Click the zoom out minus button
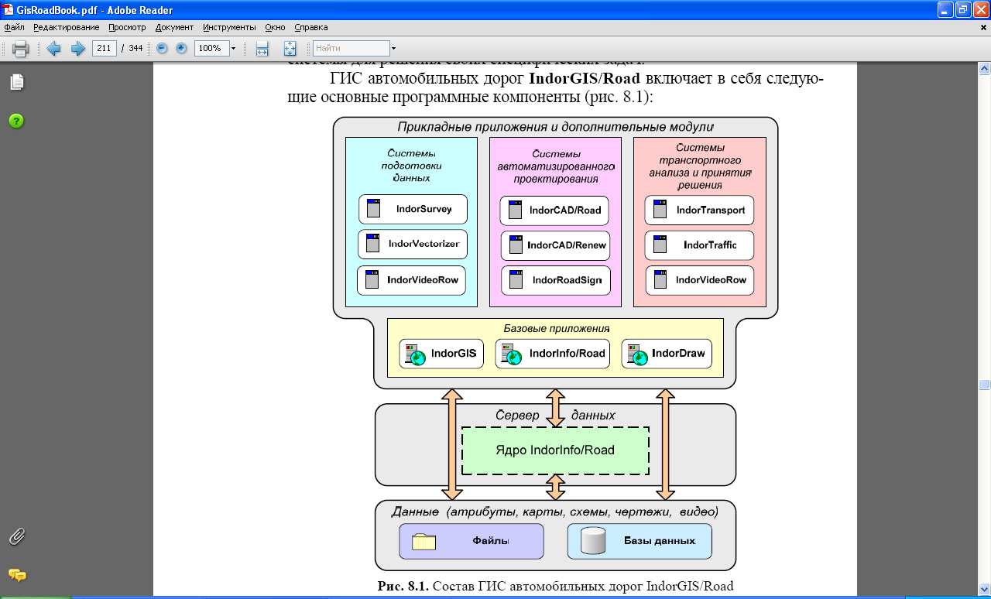The width and height of the screenshot is (991, 599). coord(162,48)
